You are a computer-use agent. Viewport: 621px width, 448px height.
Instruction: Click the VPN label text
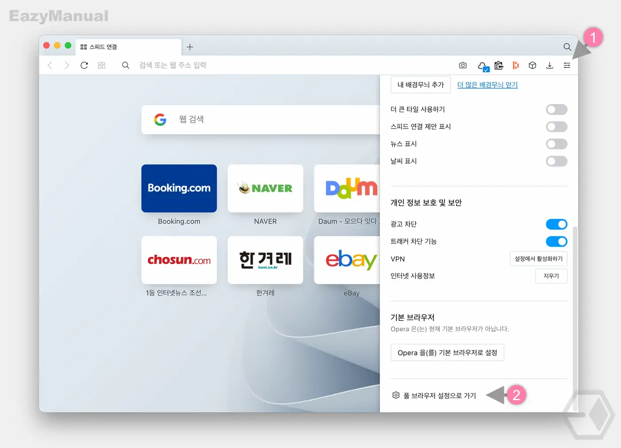pos(397,259)
